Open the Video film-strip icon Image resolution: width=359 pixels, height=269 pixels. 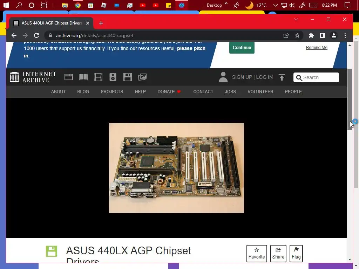(98, 77)
